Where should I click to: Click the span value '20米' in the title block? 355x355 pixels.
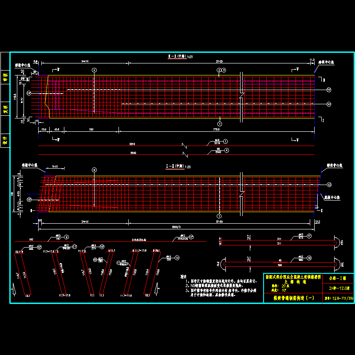click(x=285, y=286)
